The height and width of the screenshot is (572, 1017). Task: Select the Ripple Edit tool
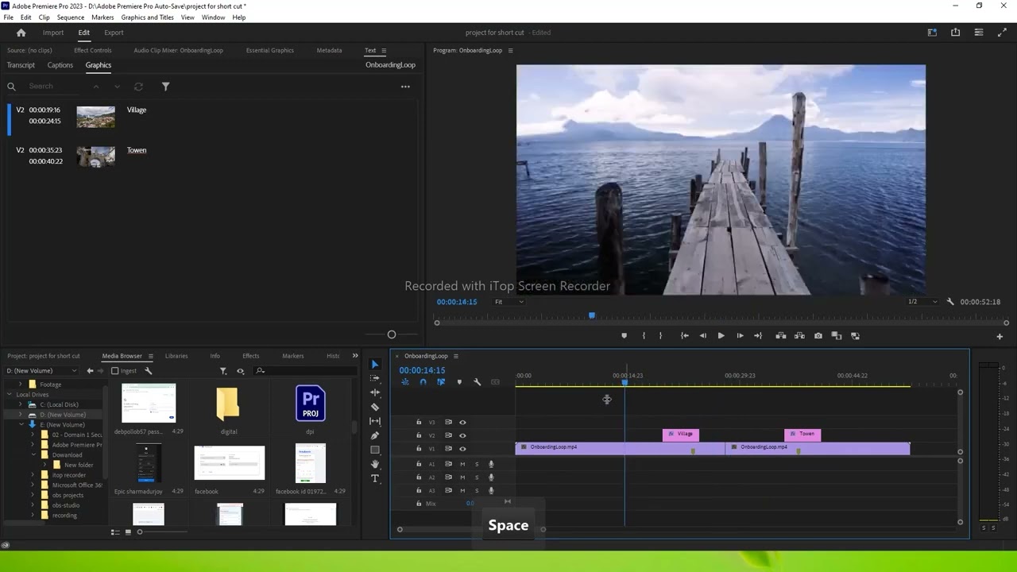tap(375, 392)
